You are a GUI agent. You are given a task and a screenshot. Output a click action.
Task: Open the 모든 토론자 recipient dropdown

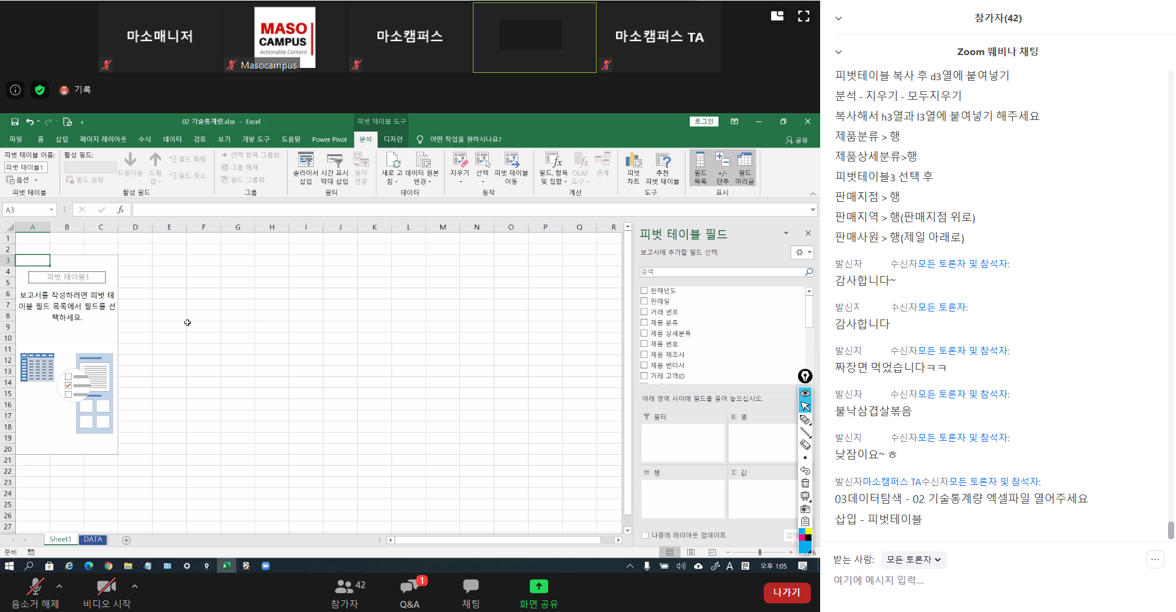click(913, 559)
